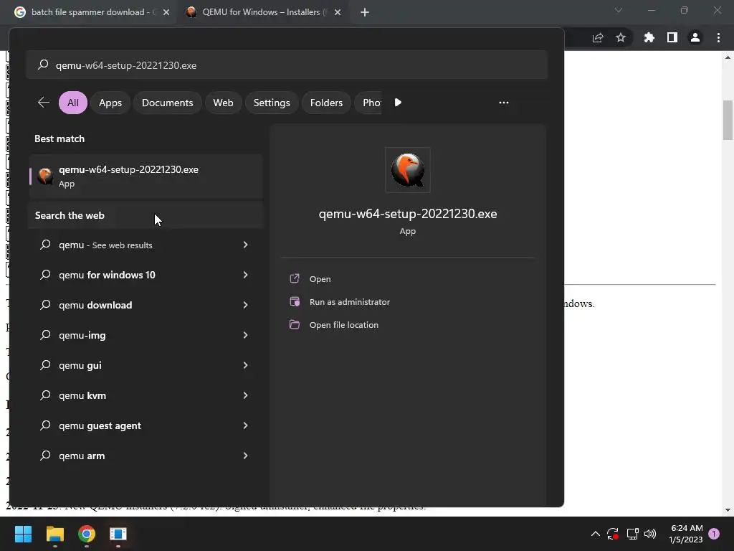Expand the 'qemu - See web results' chevron
Viewport: 734px width, 551px height.
245,245
